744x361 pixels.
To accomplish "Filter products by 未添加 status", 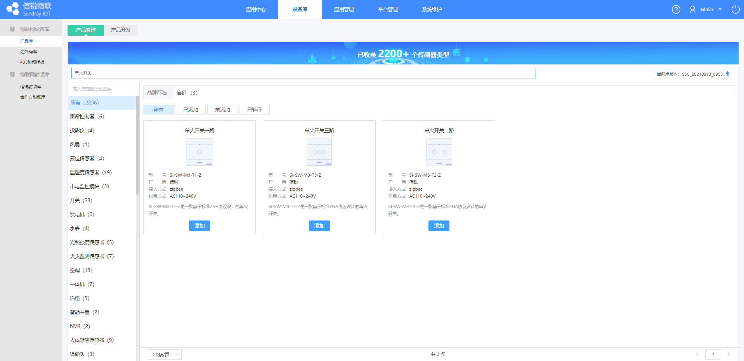I will click(x=222, y=110).
